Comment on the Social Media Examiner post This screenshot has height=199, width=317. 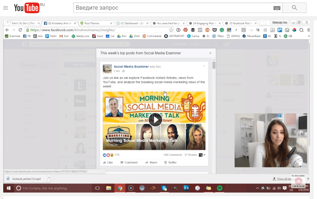tap(129, 162)
